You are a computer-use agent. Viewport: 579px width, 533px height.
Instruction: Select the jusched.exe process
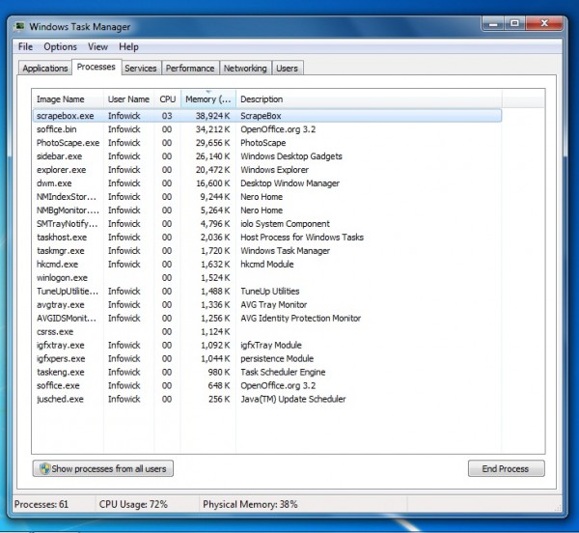267,399
